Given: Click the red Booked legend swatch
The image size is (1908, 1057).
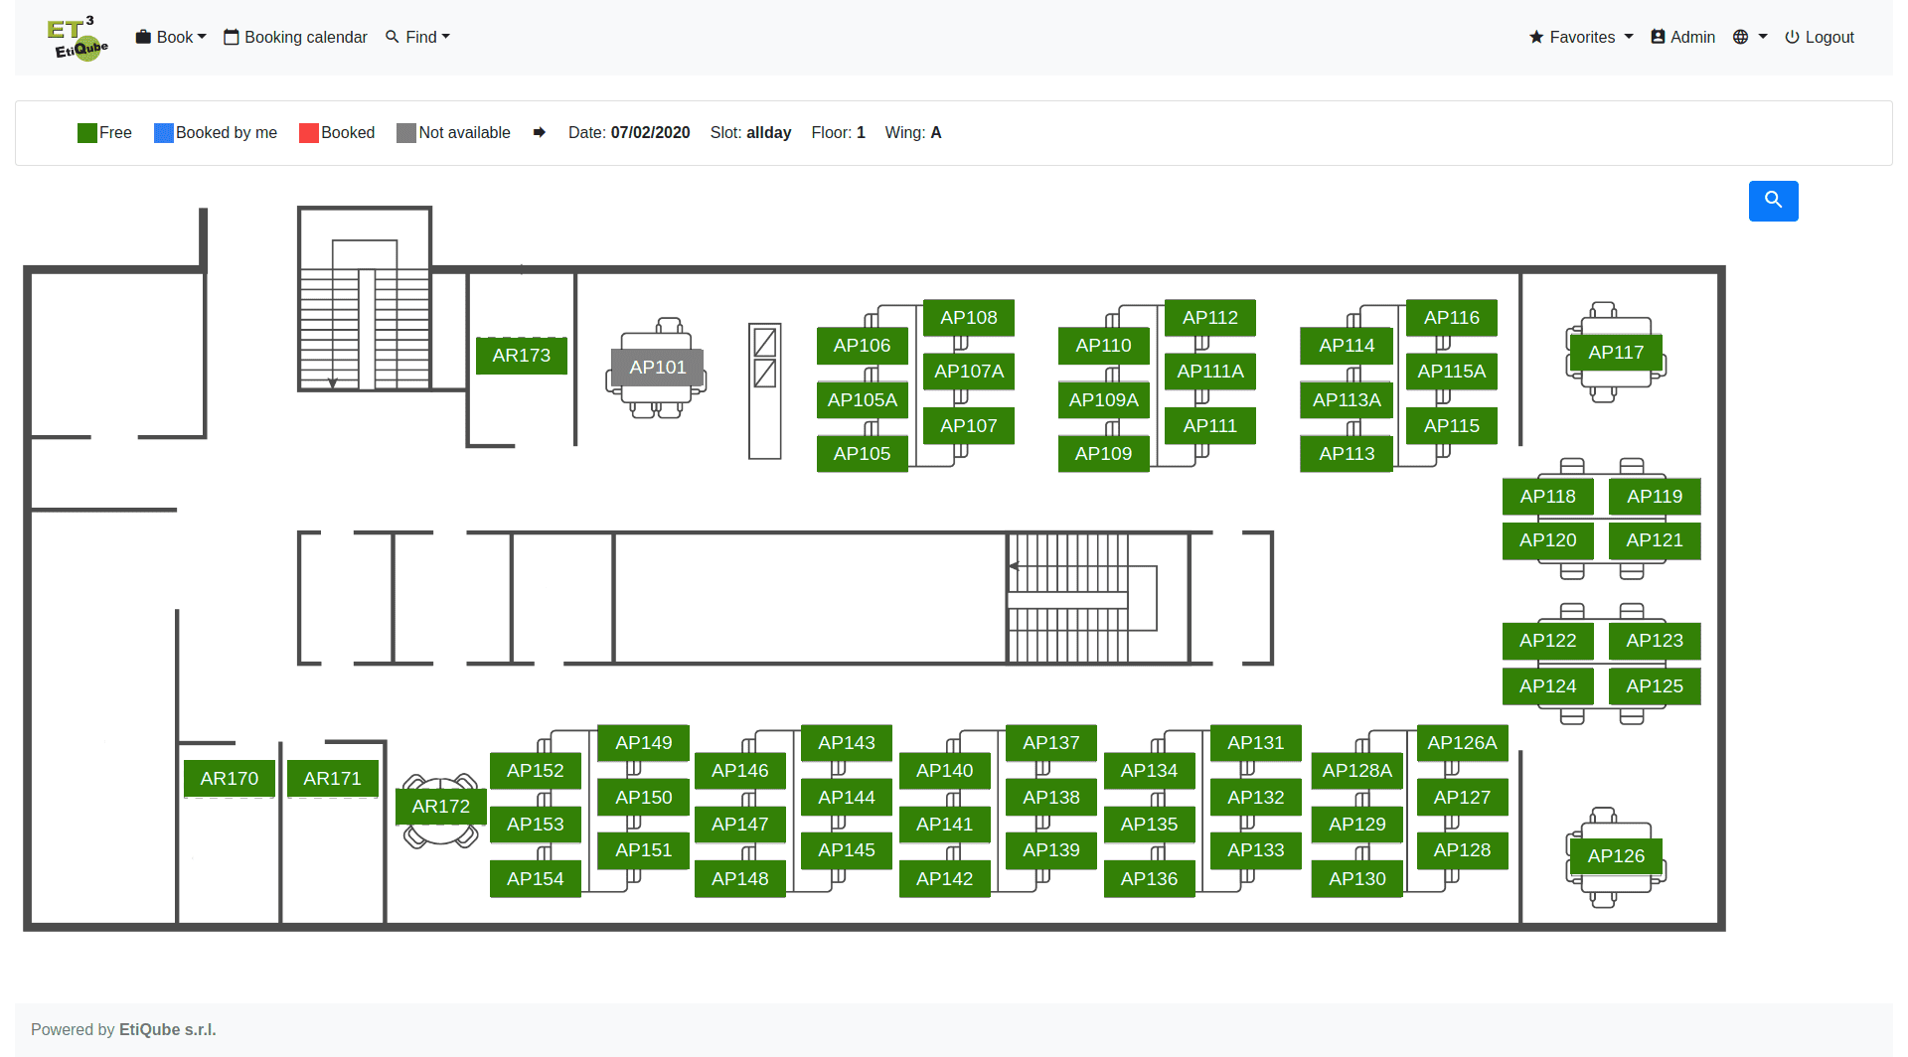Looking at the screenshot, I should click(309, 133).
